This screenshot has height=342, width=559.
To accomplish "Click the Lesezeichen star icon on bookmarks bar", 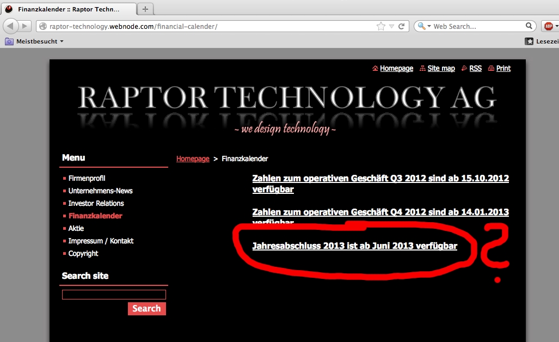I will click(x=529, y=41).
